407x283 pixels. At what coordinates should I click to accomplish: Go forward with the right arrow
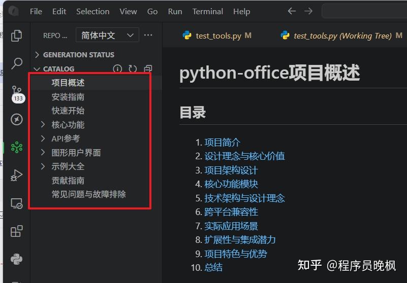pos(308,11)
